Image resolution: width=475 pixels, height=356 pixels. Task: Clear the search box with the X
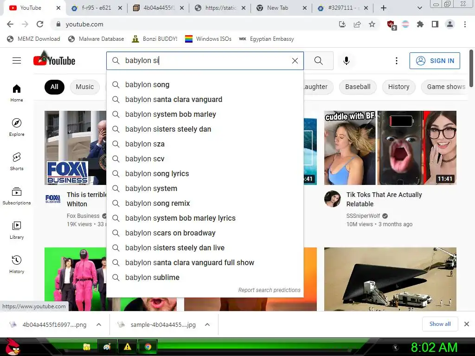point(295,61)
